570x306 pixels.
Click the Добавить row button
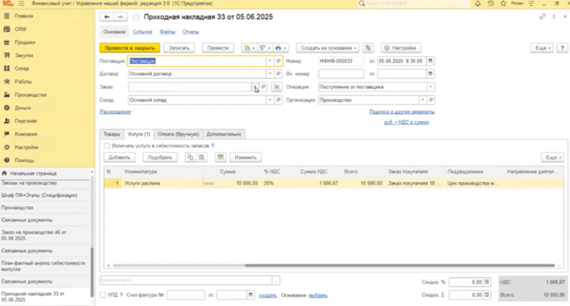point(119,157)
